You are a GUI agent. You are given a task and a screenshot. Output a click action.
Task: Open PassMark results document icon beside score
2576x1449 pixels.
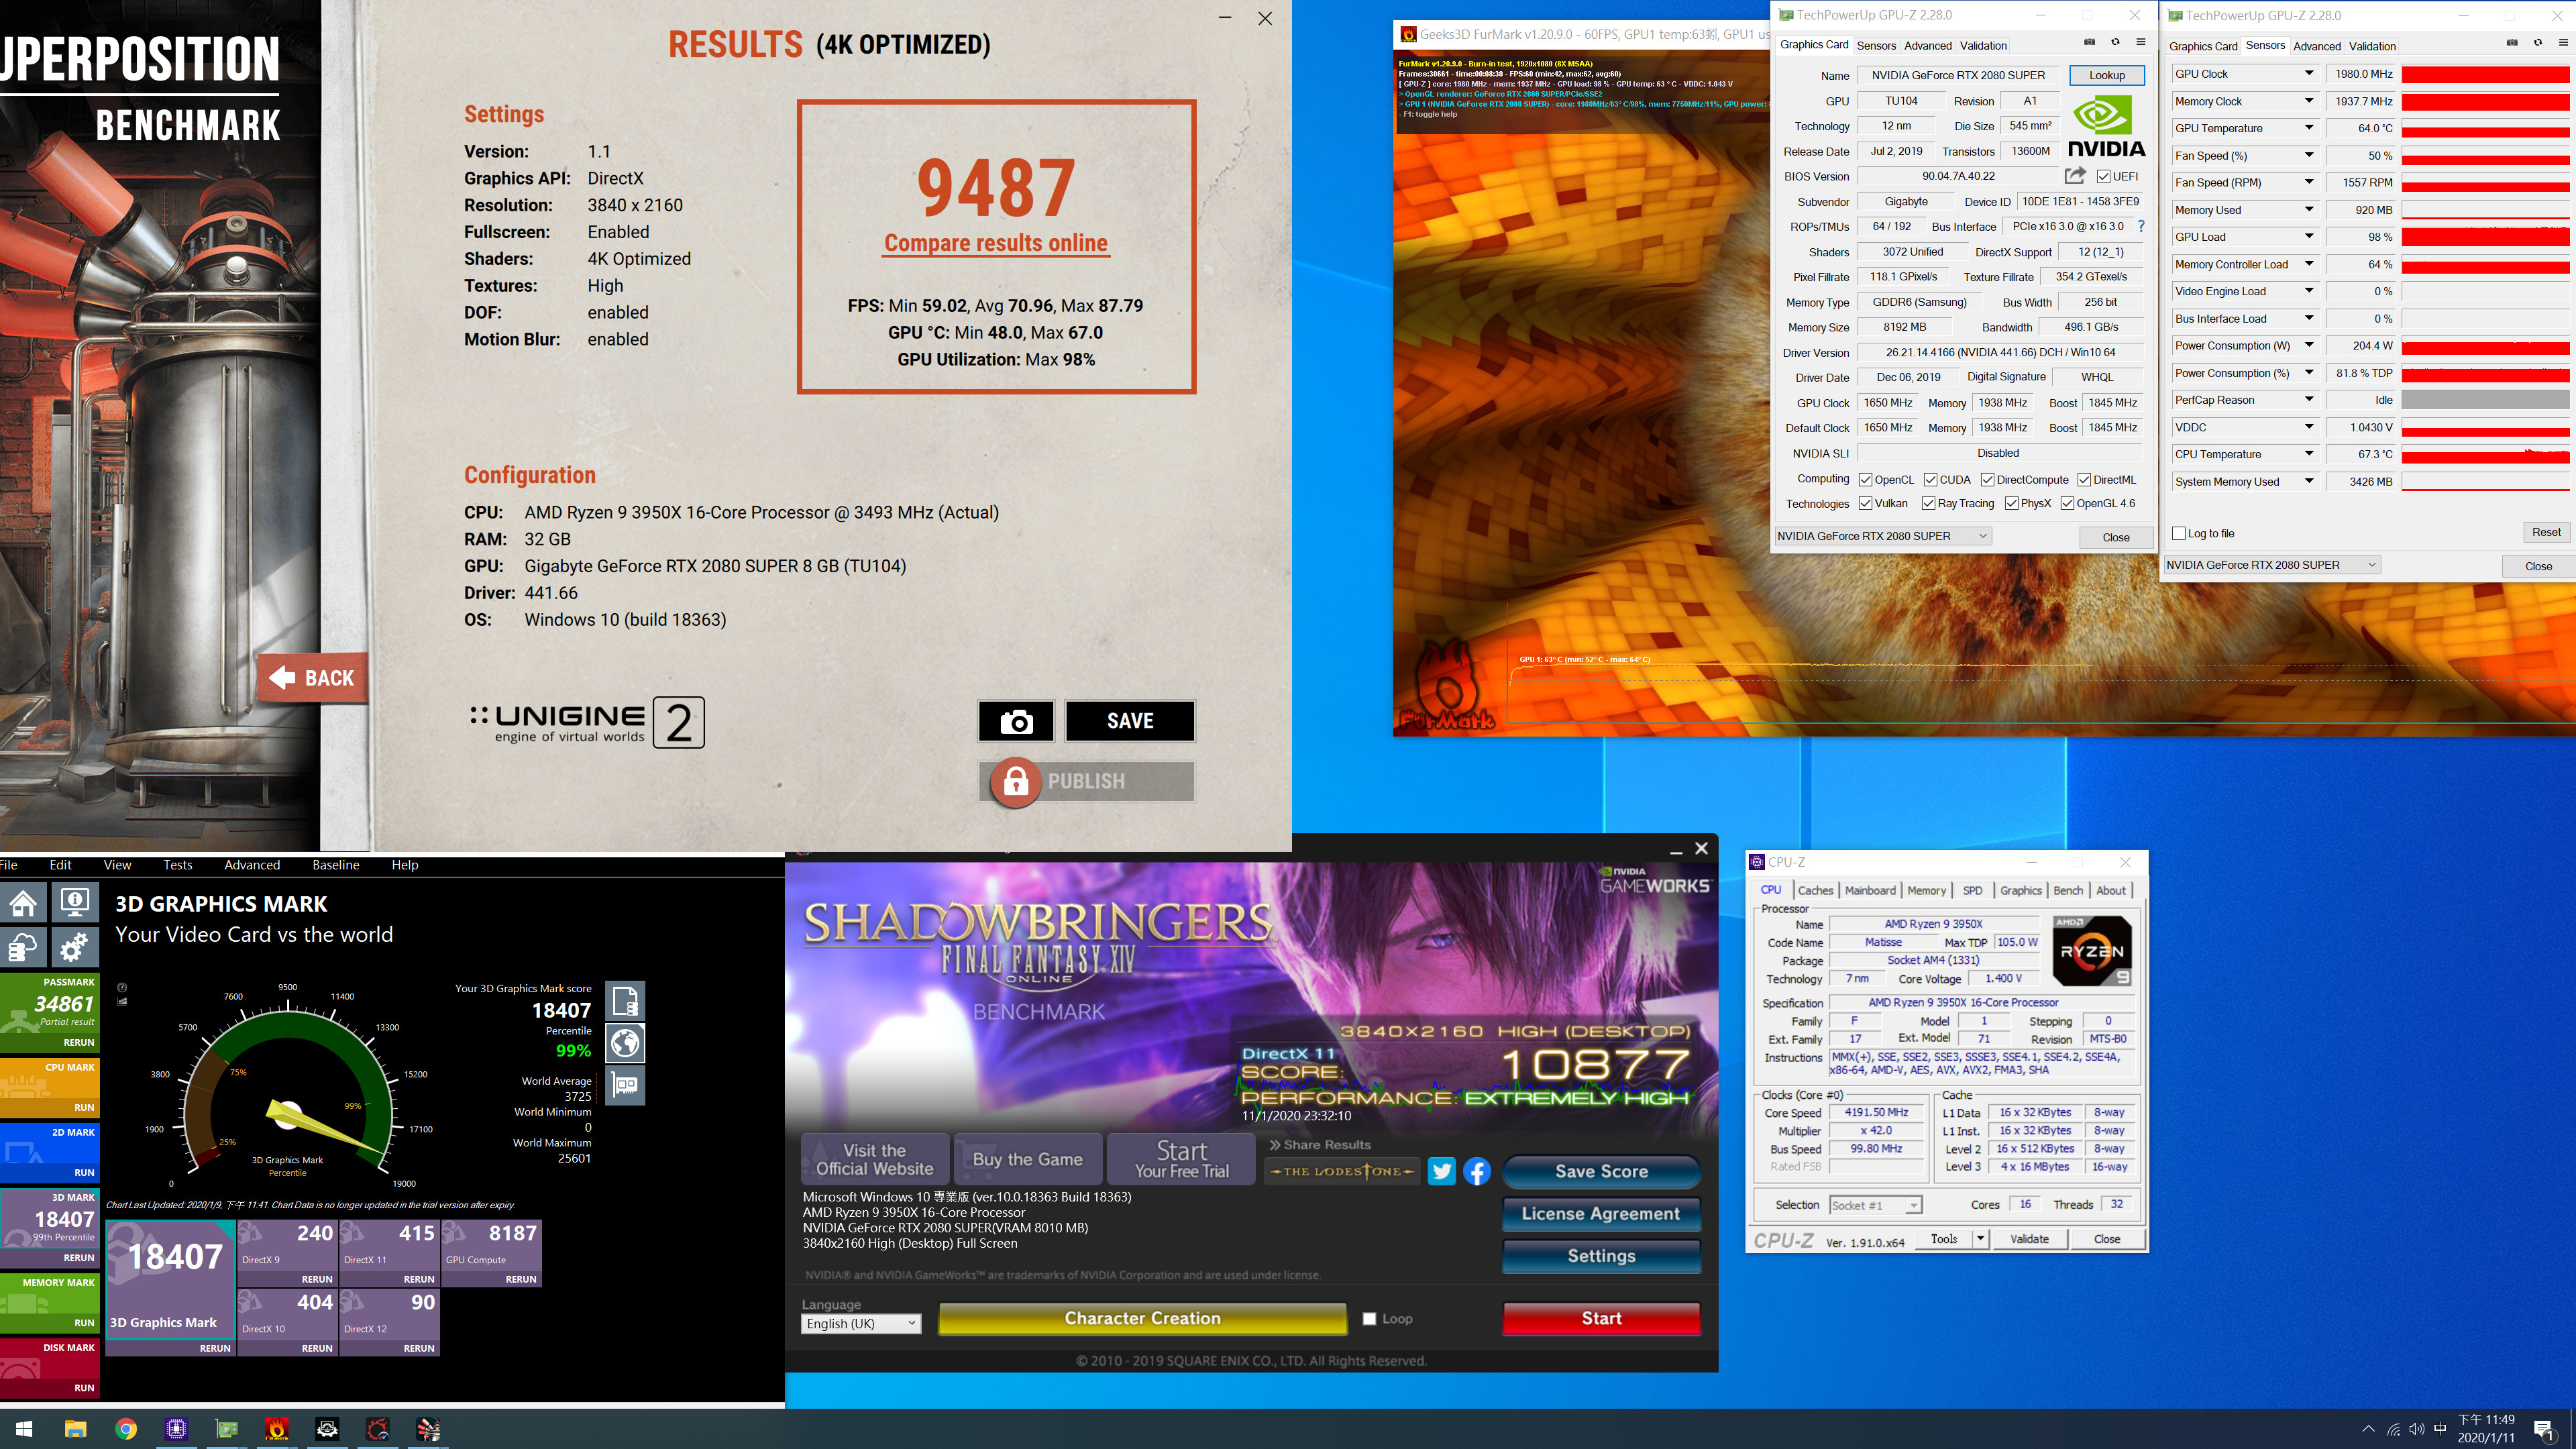[x=625, y=1000]
